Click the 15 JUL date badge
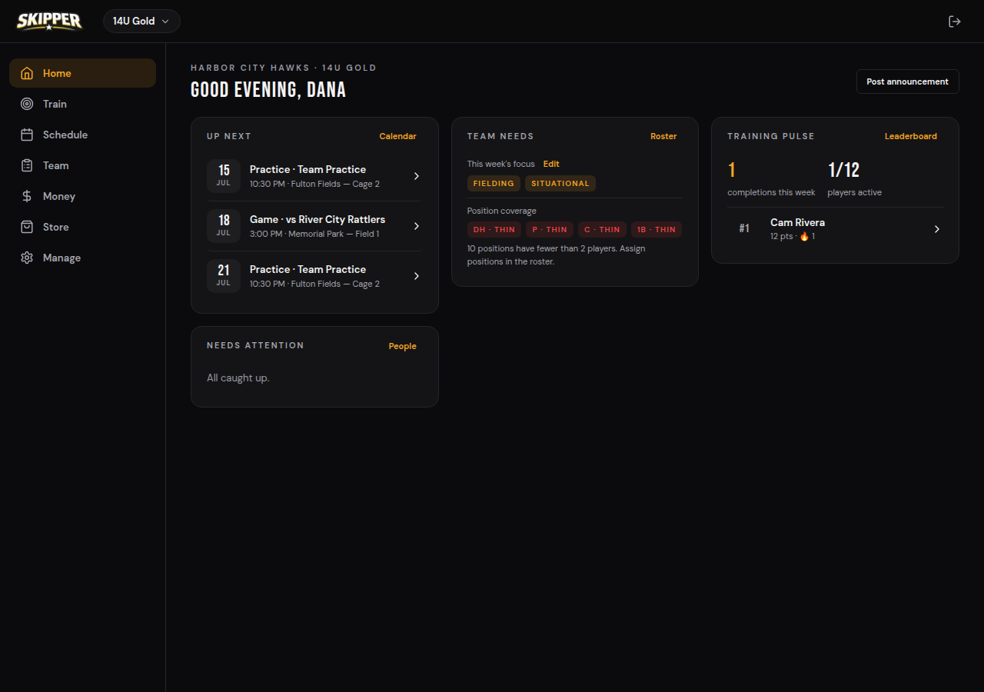This screenshot has width=984, height=692. pos(224,176)
